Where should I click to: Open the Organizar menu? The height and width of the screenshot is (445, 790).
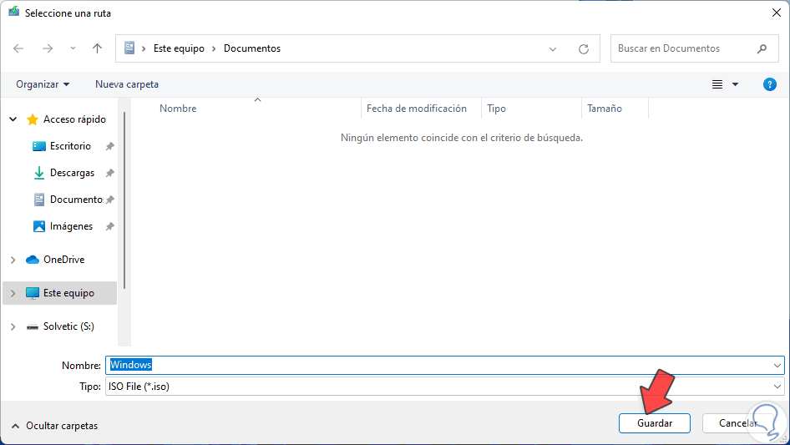click(x=43, y=84)
